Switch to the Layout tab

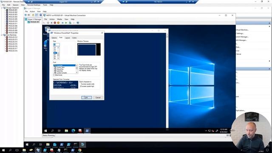(68, 38)
